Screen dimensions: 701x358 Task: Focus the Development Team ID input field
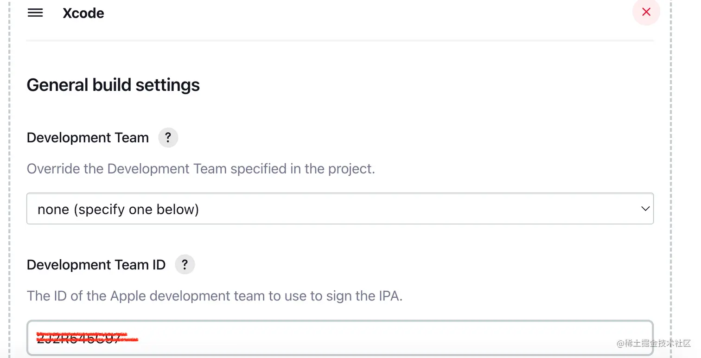pos(339,338)
